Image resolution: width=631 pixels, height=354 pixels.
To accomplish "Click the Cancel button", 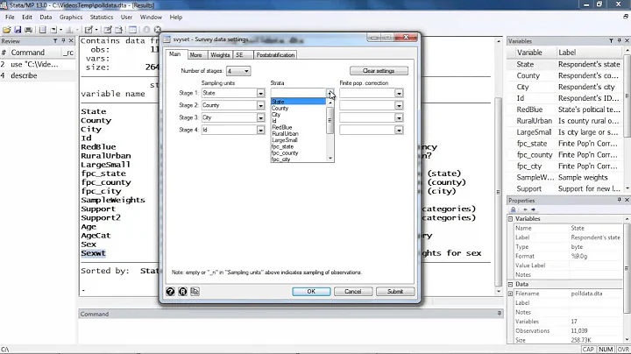I will (353, 291).
